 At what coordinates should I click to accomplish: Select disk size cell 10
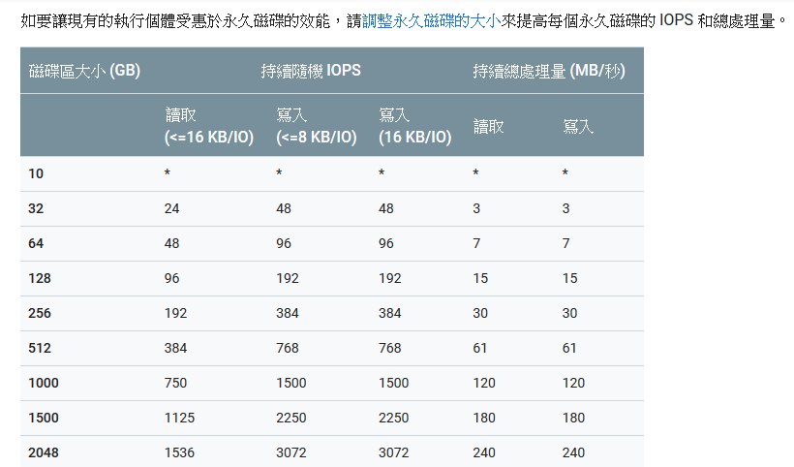(36, 173)
